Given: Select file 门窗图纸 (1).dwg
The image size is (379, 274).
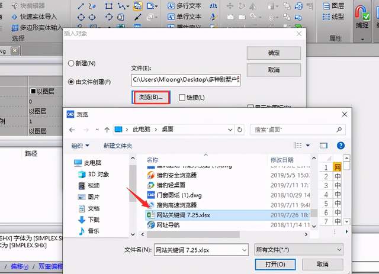Looking at the screenshot, I should 227,195.
